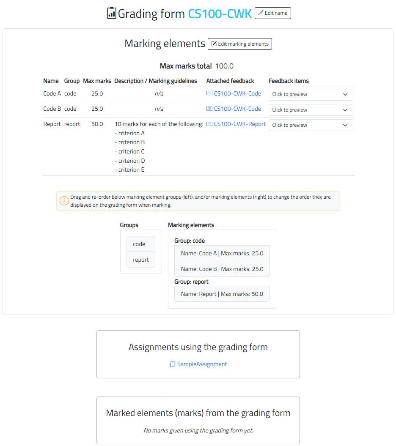
Task: Click the feedback document icon beside Code B row
Action: [x=209, y=109]
